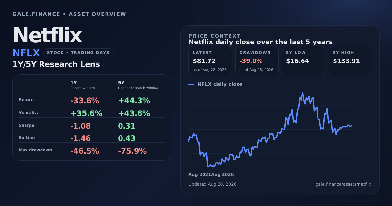Select the Sortino row label
Screen dimensions: 392x206
(x=27, y=138)
